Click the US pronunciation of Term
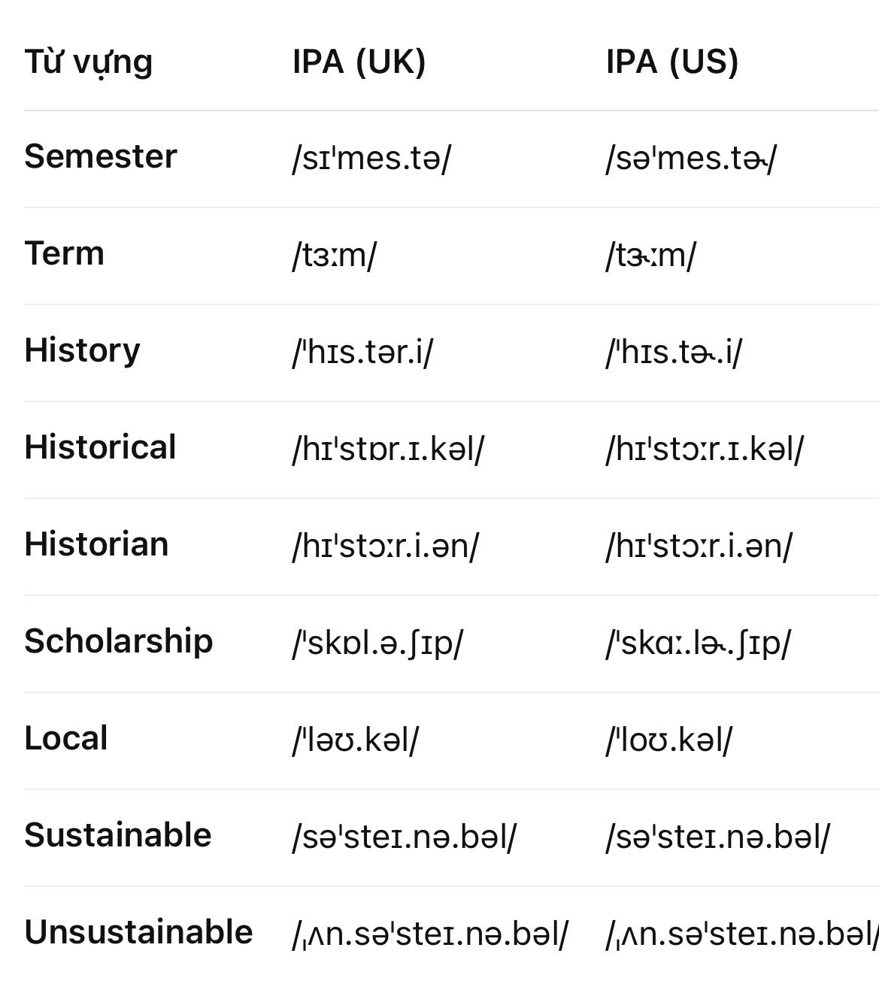Screen dimensions: 879x990 click(650, 256)
